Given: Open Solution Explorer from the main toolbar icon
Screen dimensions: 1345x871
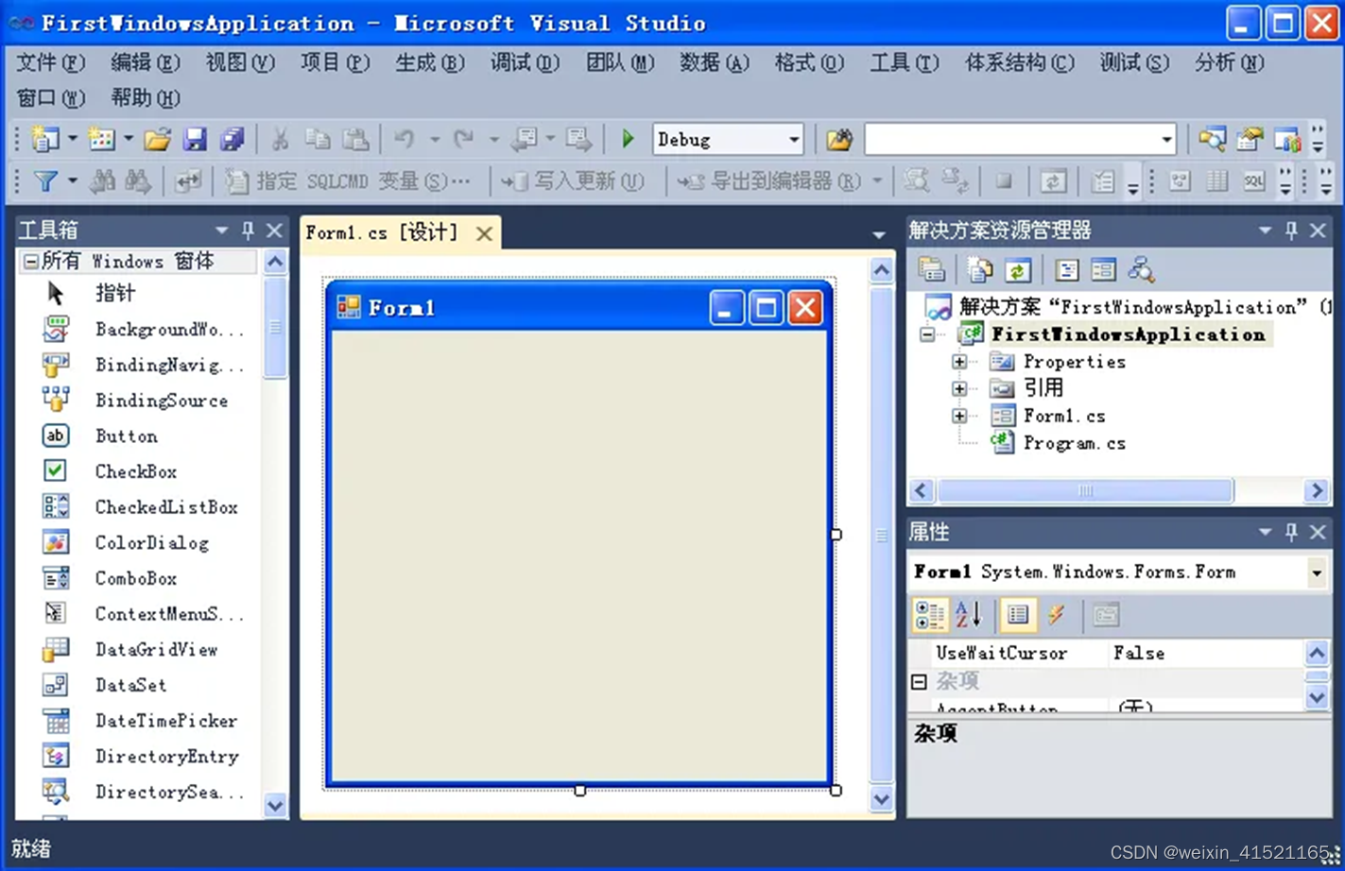Looking at the screenshot, I should [1212, 140].
